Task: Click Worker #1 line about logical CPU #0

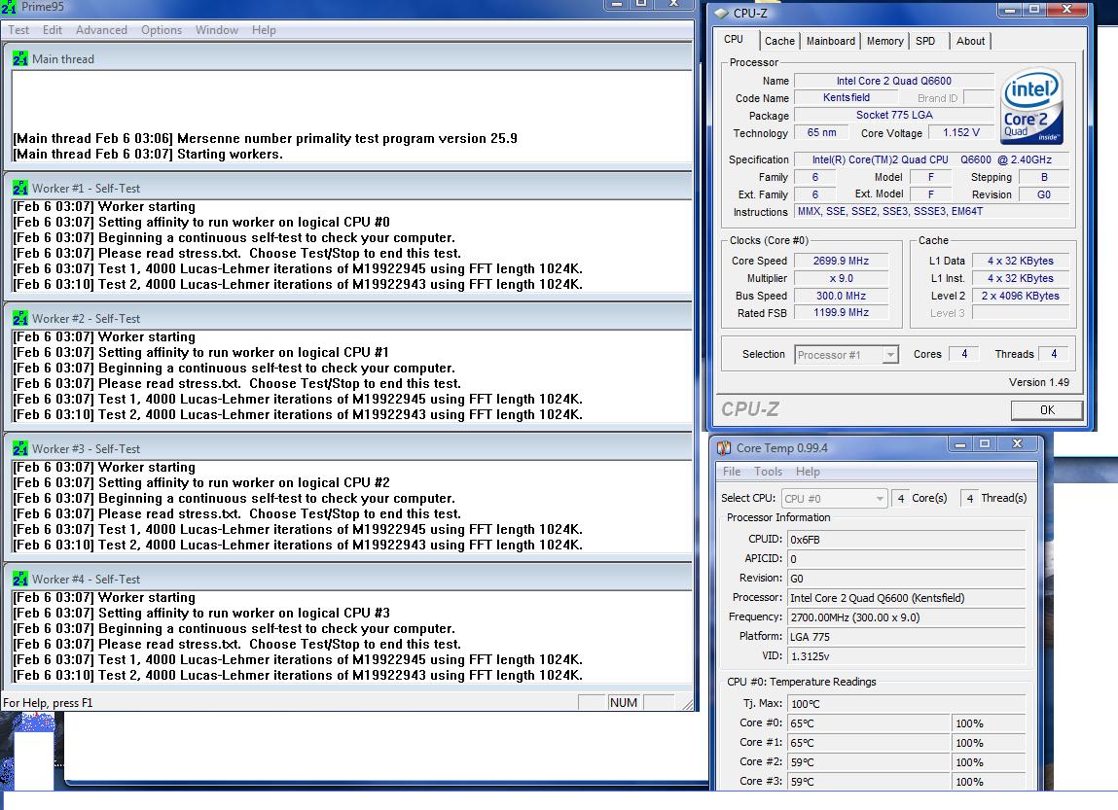Action: [201, 223]
